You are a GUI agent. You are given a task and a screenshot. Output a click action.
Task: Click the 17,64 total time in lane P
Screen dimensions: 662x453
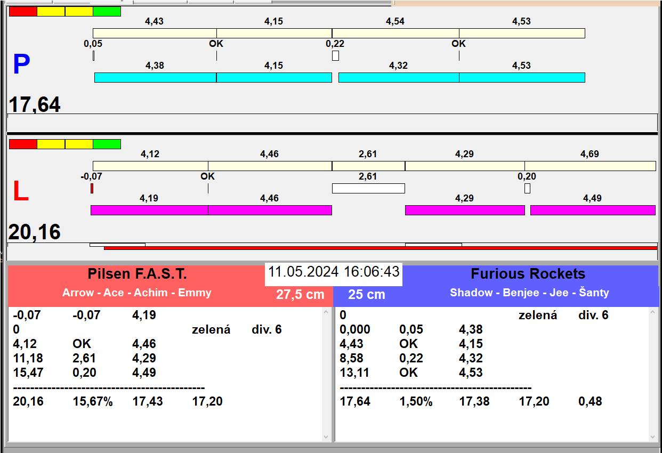(x=35, y=104)
